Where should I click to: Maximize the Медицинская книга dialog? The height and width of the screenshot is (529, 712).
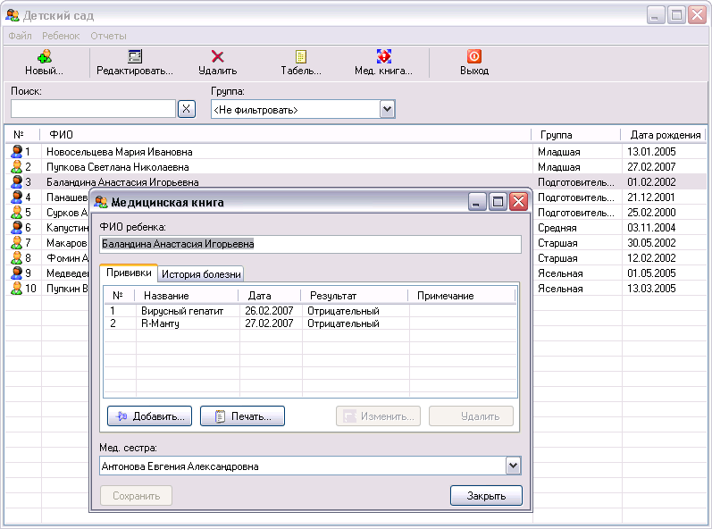(498, 202)
